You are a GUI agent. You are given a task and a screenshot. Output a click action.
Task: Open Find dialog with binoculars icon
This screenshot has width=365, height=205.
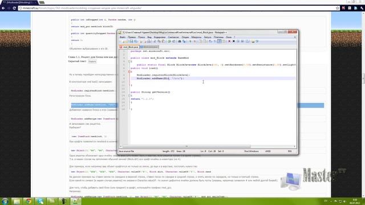pos(180,42)
